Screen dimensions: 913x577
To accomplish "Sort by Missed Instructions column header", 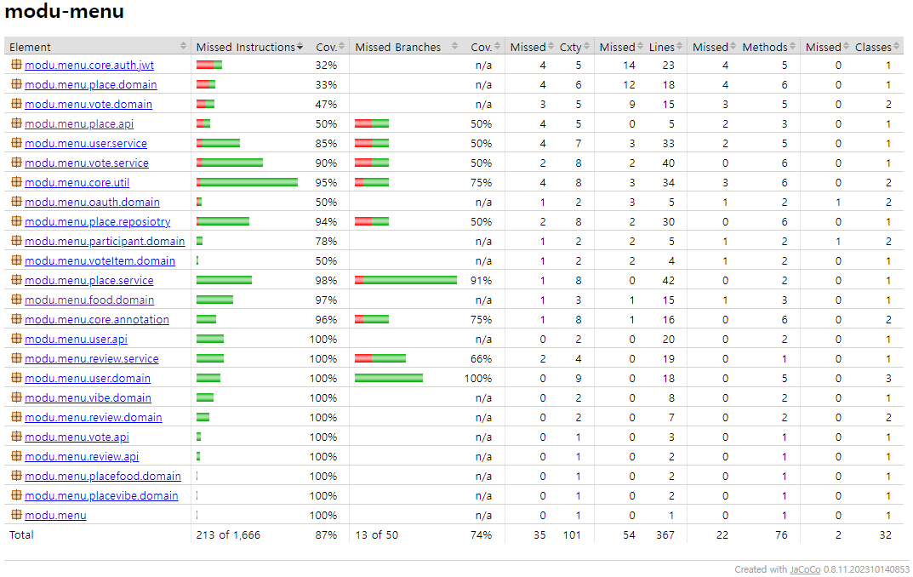I will click(x=249, y=47).
